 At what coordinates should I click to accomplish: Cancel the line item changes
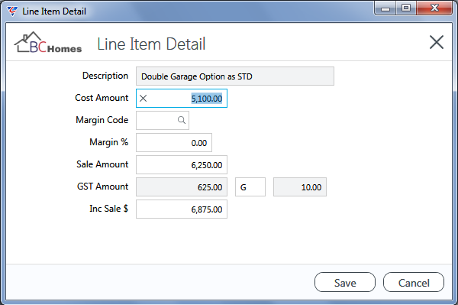pyautogui.click(x=414, y=282)
